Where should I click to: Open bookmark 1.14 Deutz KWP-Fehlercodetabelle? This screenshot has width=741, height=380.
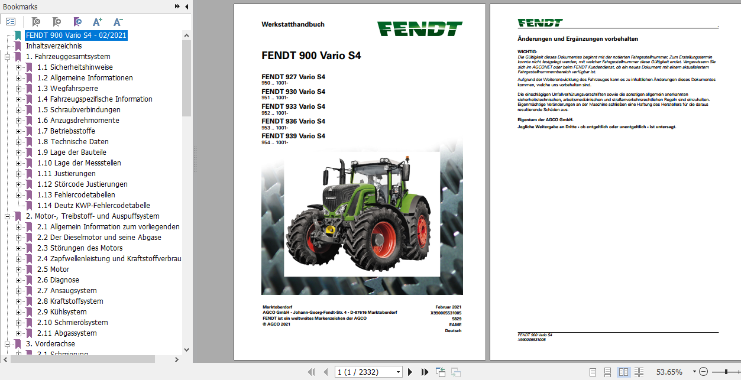(x=93, y=206)
